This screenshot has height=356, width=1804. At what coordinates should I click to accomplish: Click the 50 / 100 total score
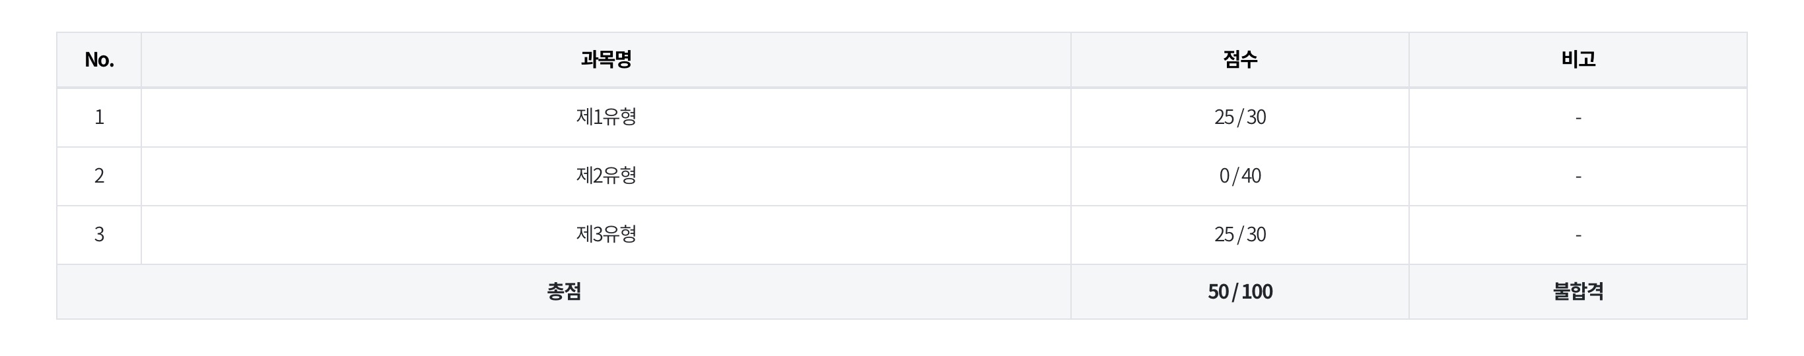(1239, 291)
